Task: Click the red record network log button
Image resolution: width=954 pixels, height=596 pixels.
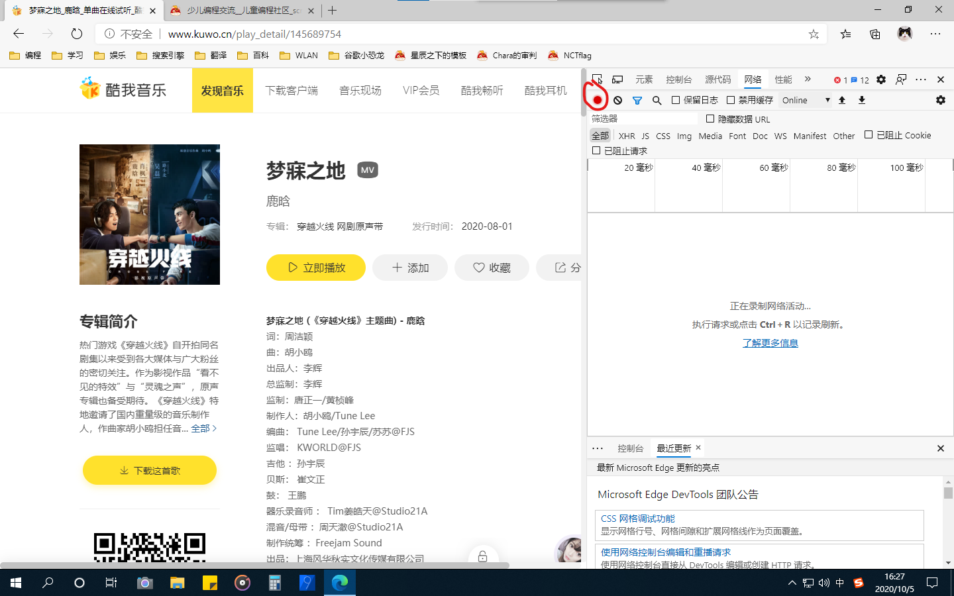Action: [598, 100]
